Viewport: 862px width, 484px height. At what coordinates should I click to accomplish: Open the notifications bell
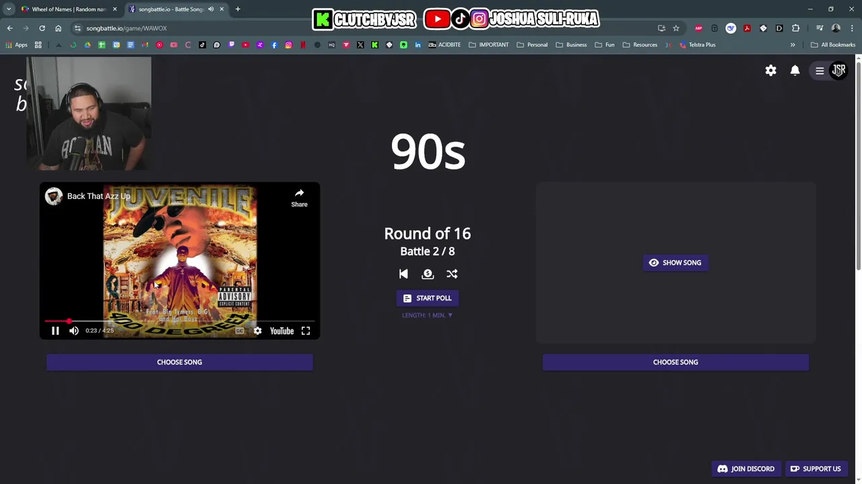pyautogui.click(x=795, y=71)
